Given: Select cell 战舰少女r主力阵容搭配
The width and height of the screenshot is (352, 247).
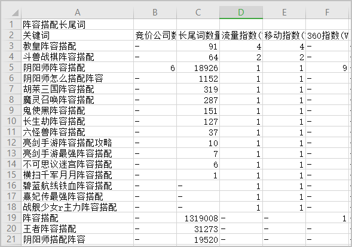Looking at the screenshot, I should [78, 208].
